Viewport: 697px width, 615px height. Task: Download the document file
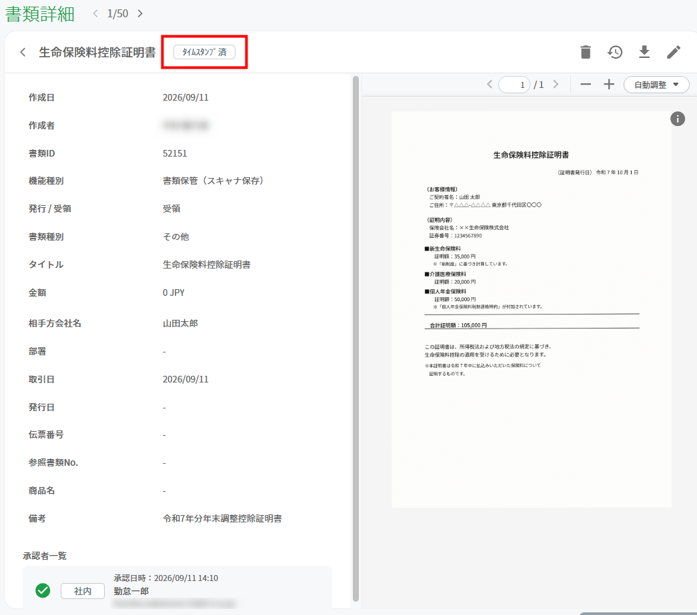click(x=644, y=52)
